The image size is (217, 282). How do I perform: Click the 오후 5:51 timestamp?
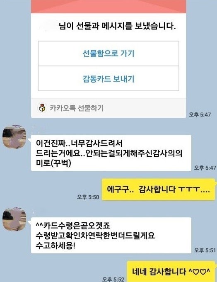coord(205,250)
